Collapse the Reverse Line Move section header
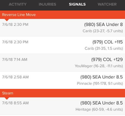The image size is (125, 116). [x=62, y=15]
